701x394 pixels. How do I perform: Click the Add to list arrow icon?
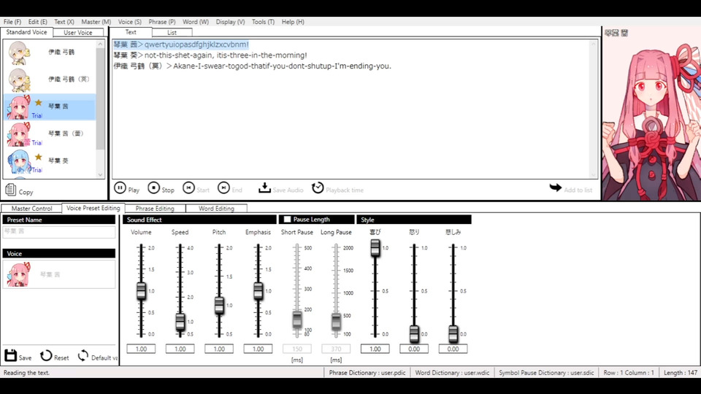coord(555,188)
